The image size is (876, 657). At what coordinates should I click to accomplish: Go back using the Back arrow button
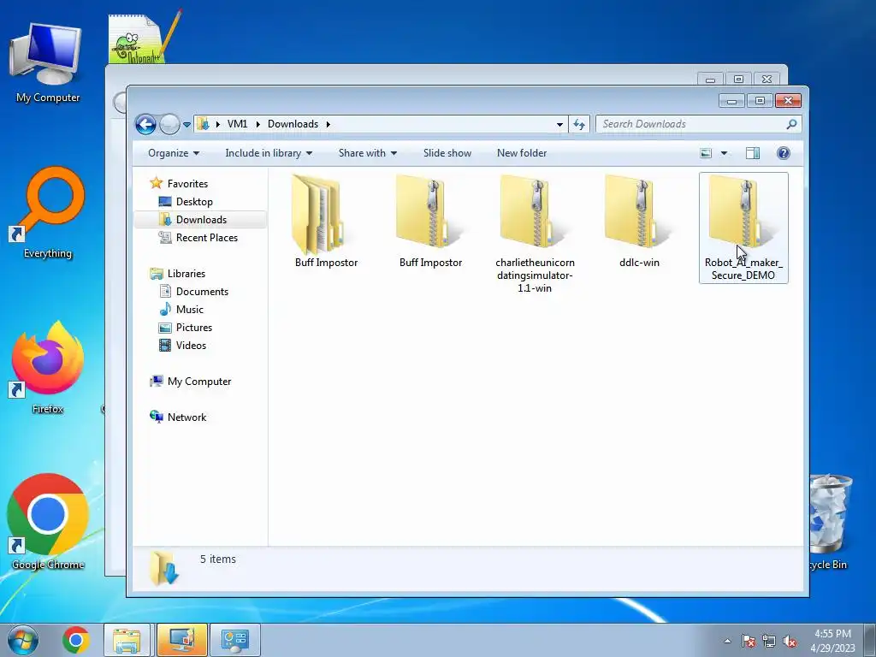click(x=145, y=124)
